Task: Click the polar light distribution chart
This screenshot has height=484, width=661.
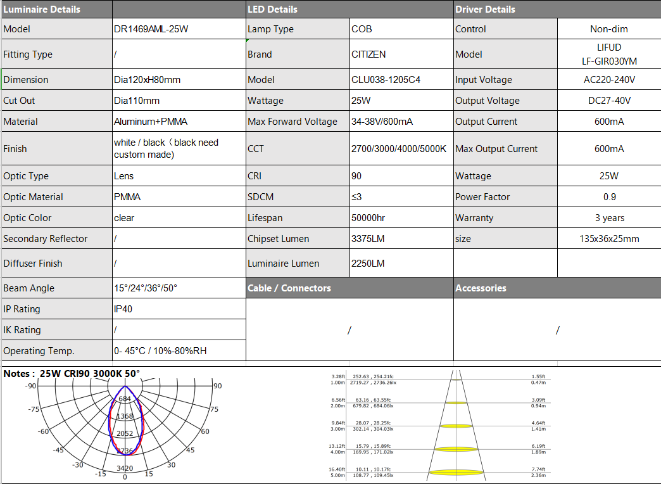Action: [125, 428]
